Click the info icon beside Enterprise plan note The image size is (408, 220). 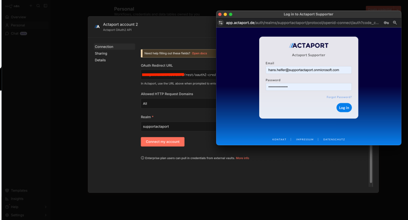pos(142,158)
